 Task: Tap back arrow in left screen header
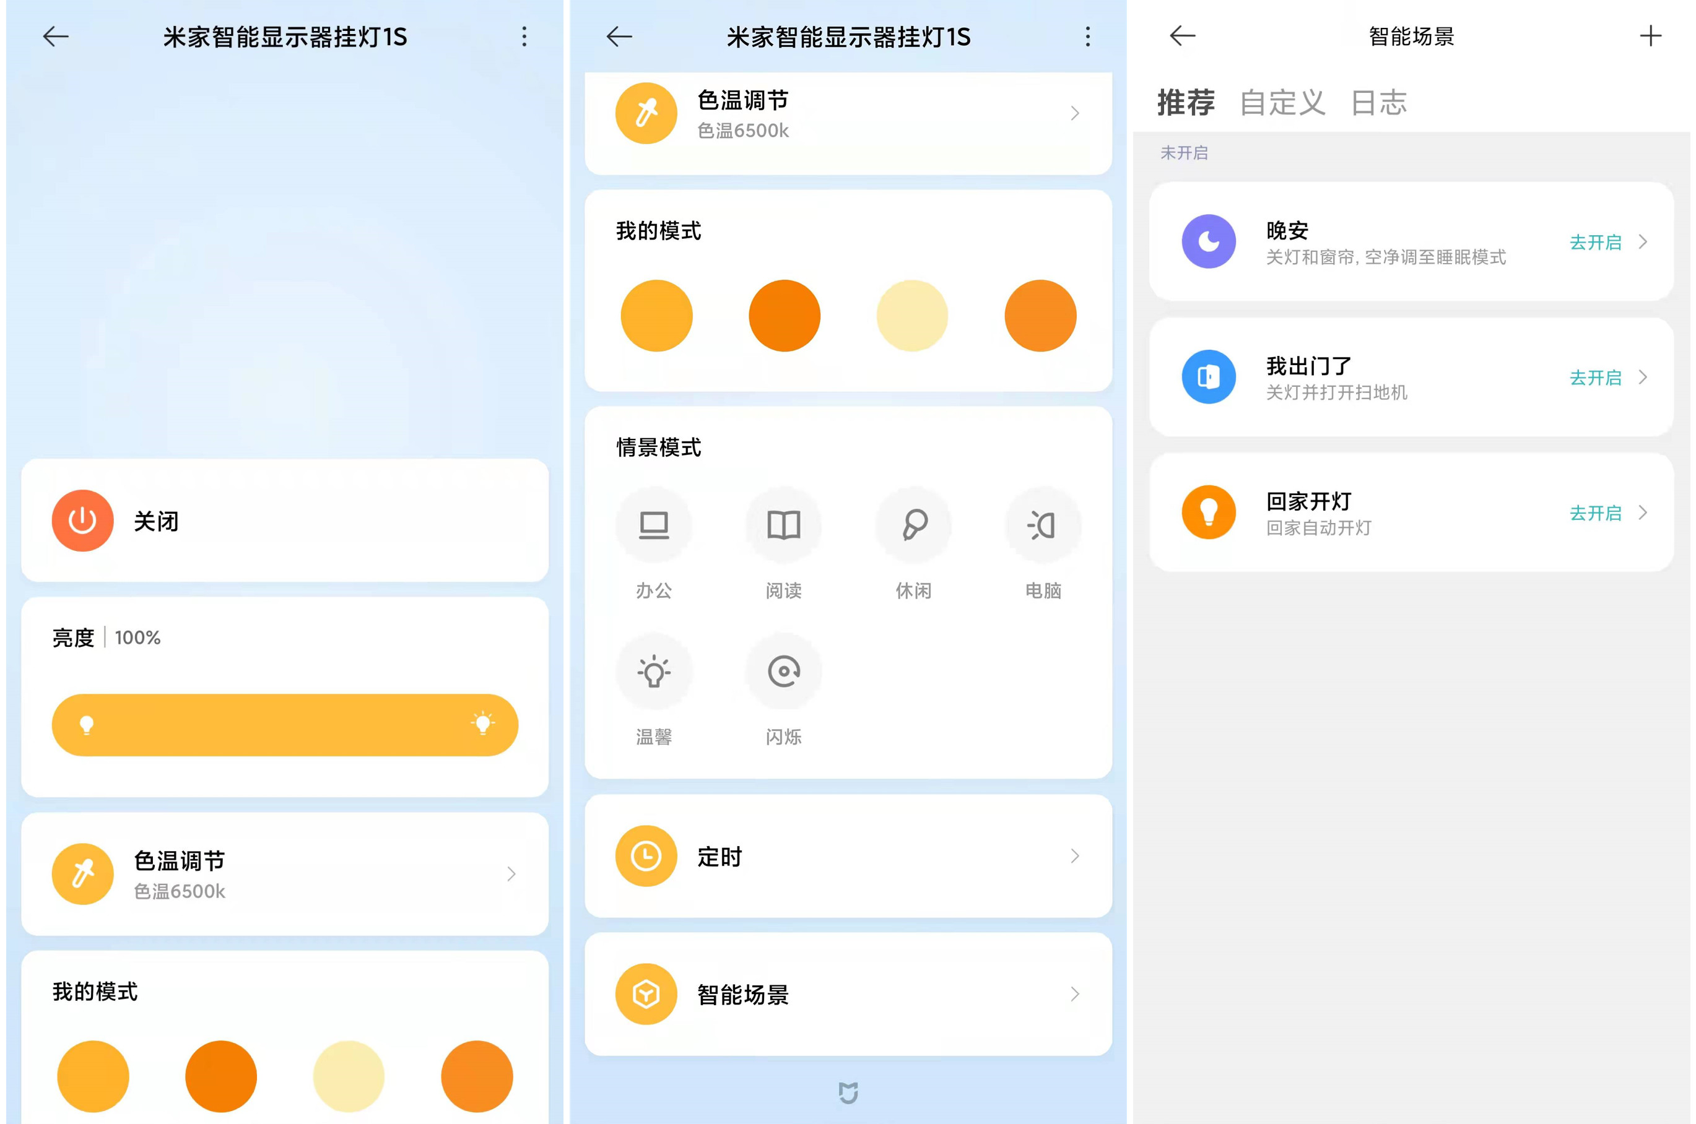[55, 37]
